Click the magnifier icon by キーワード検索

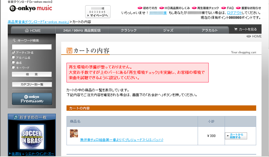click(x=14, y=40)
